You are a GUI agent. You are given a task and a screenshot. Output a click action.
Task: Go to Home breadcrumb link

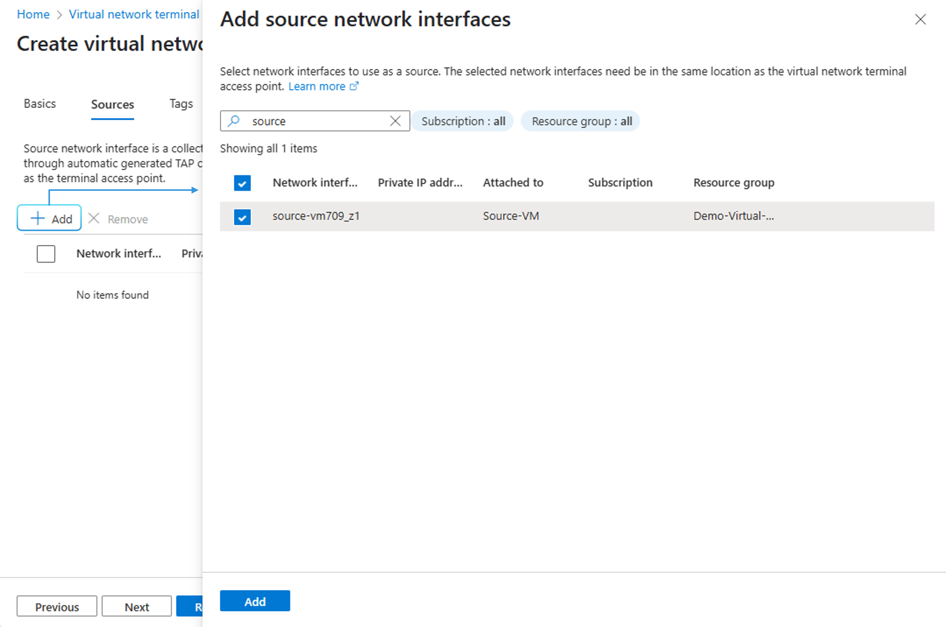point(33,15)
